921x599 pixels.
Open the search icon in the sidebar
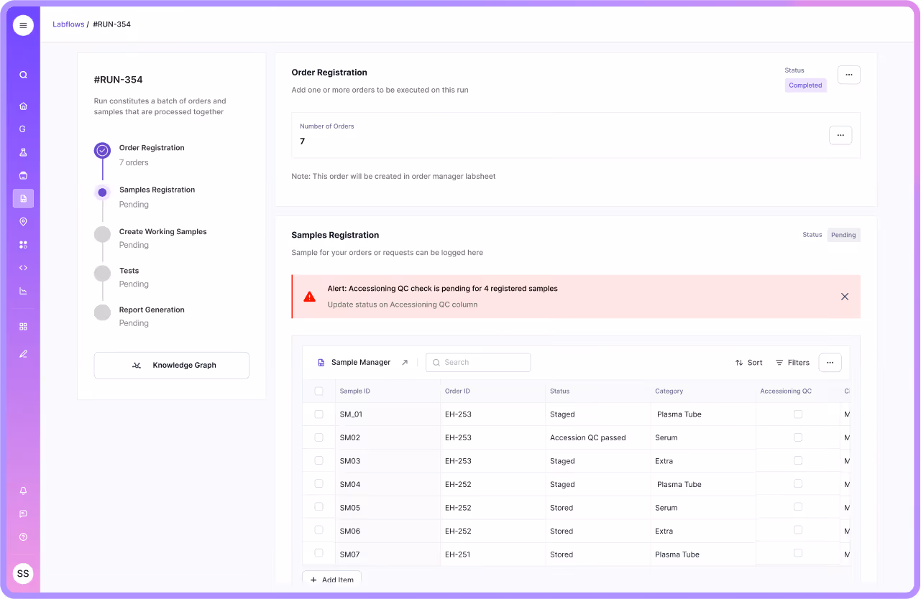(x=22, y=74)
